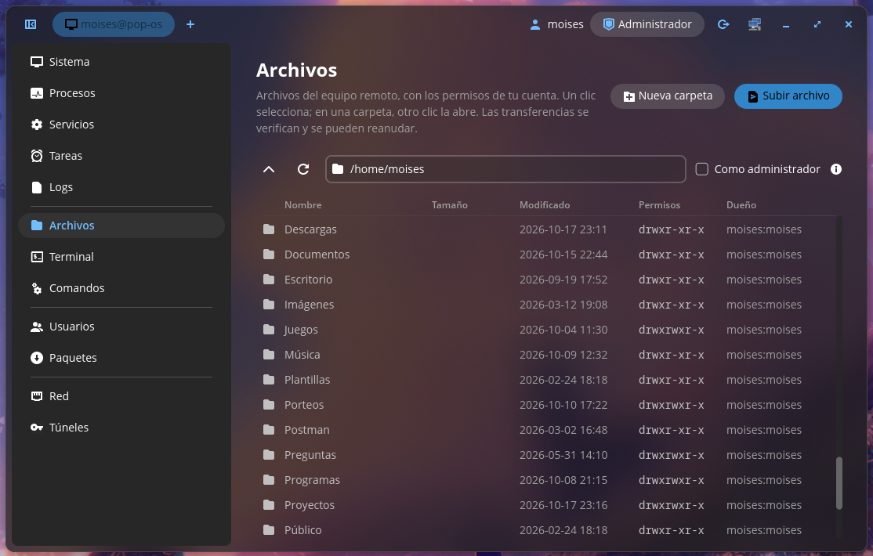Click the folder icon of Descargas row
Image resolution: width=873 pixels, height=556 pixels.
(269, 229)
